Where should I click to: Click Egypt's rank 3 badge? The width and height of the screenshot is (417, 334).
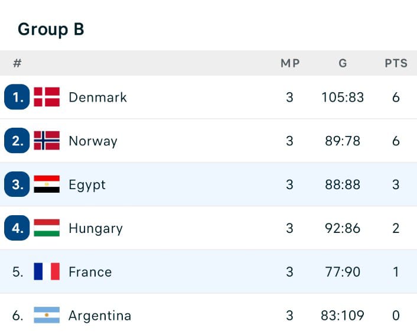(17, 184)
